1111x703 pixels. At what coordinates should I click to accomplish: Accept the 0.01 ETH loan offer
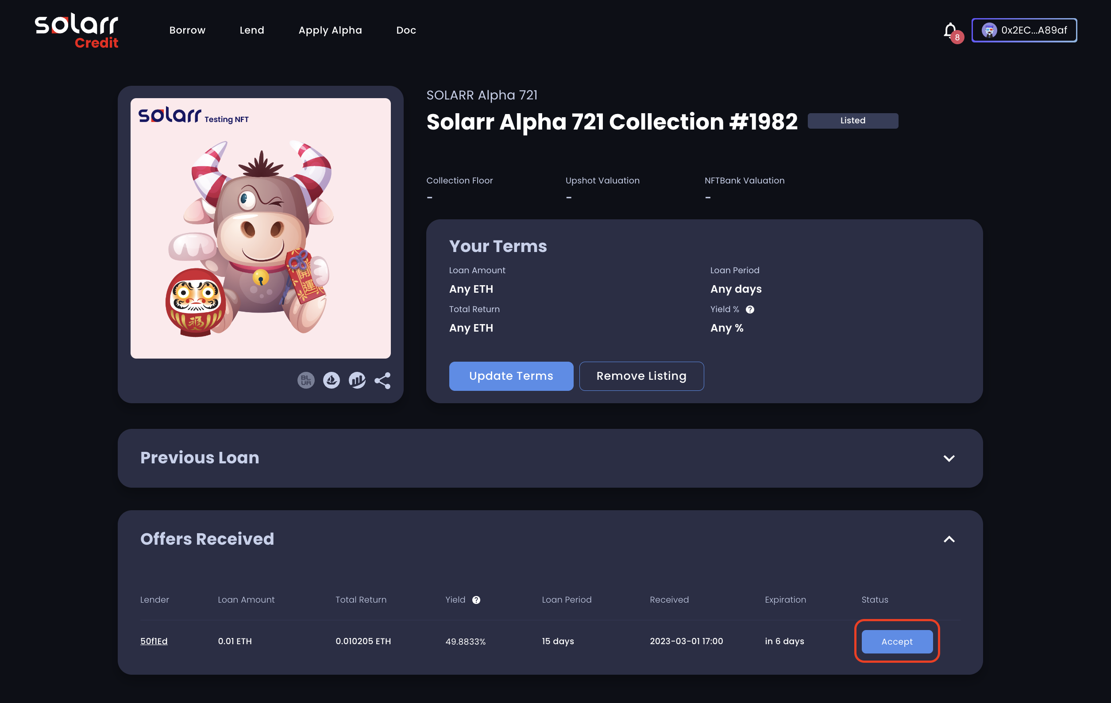pos(896,641)
